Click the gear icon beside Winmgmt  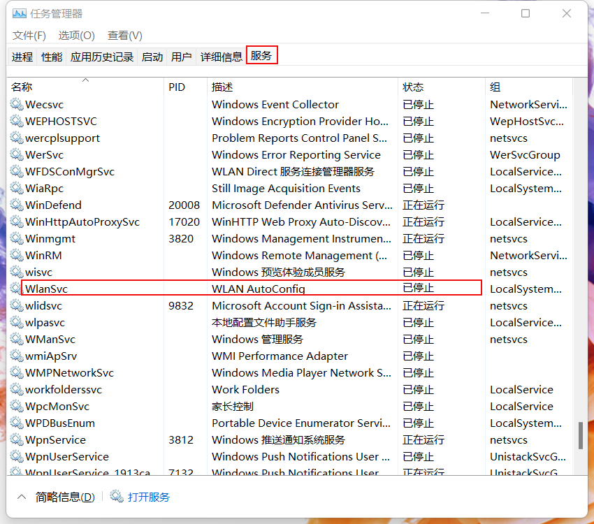(16, 239)
